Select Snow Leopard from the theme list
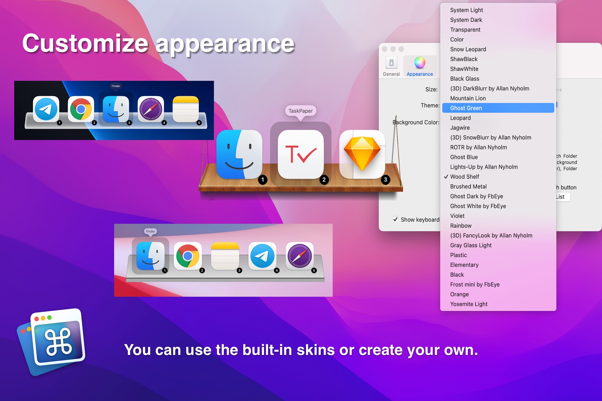Screen dimensions: 602x401 (498, 49)
